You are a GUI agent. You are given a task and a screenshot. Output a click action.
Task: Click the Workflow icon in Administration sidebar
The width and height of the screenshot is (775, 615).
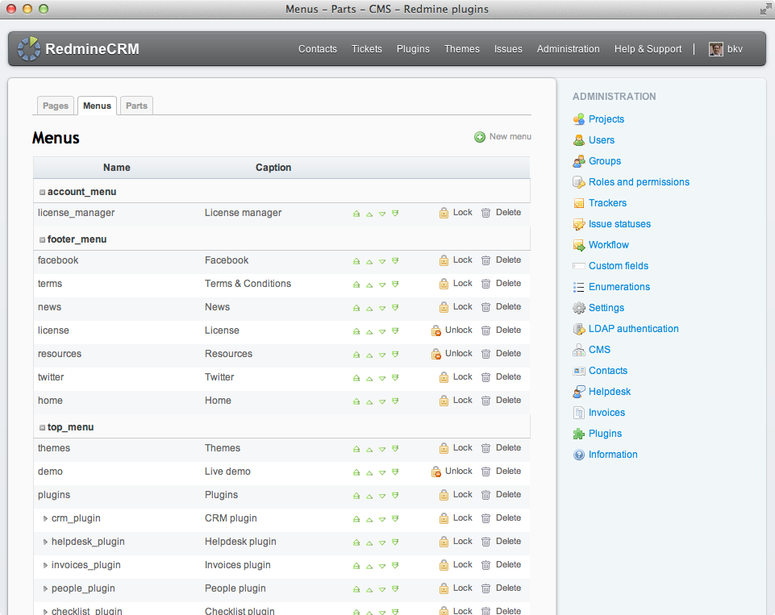click(x=578, y=245)
